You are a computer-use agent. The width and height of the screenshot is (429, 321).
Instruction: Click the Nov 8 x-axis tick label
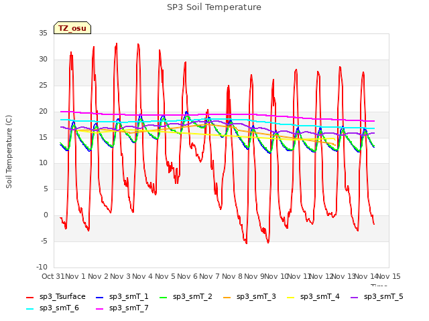click(x=232, y=276)
